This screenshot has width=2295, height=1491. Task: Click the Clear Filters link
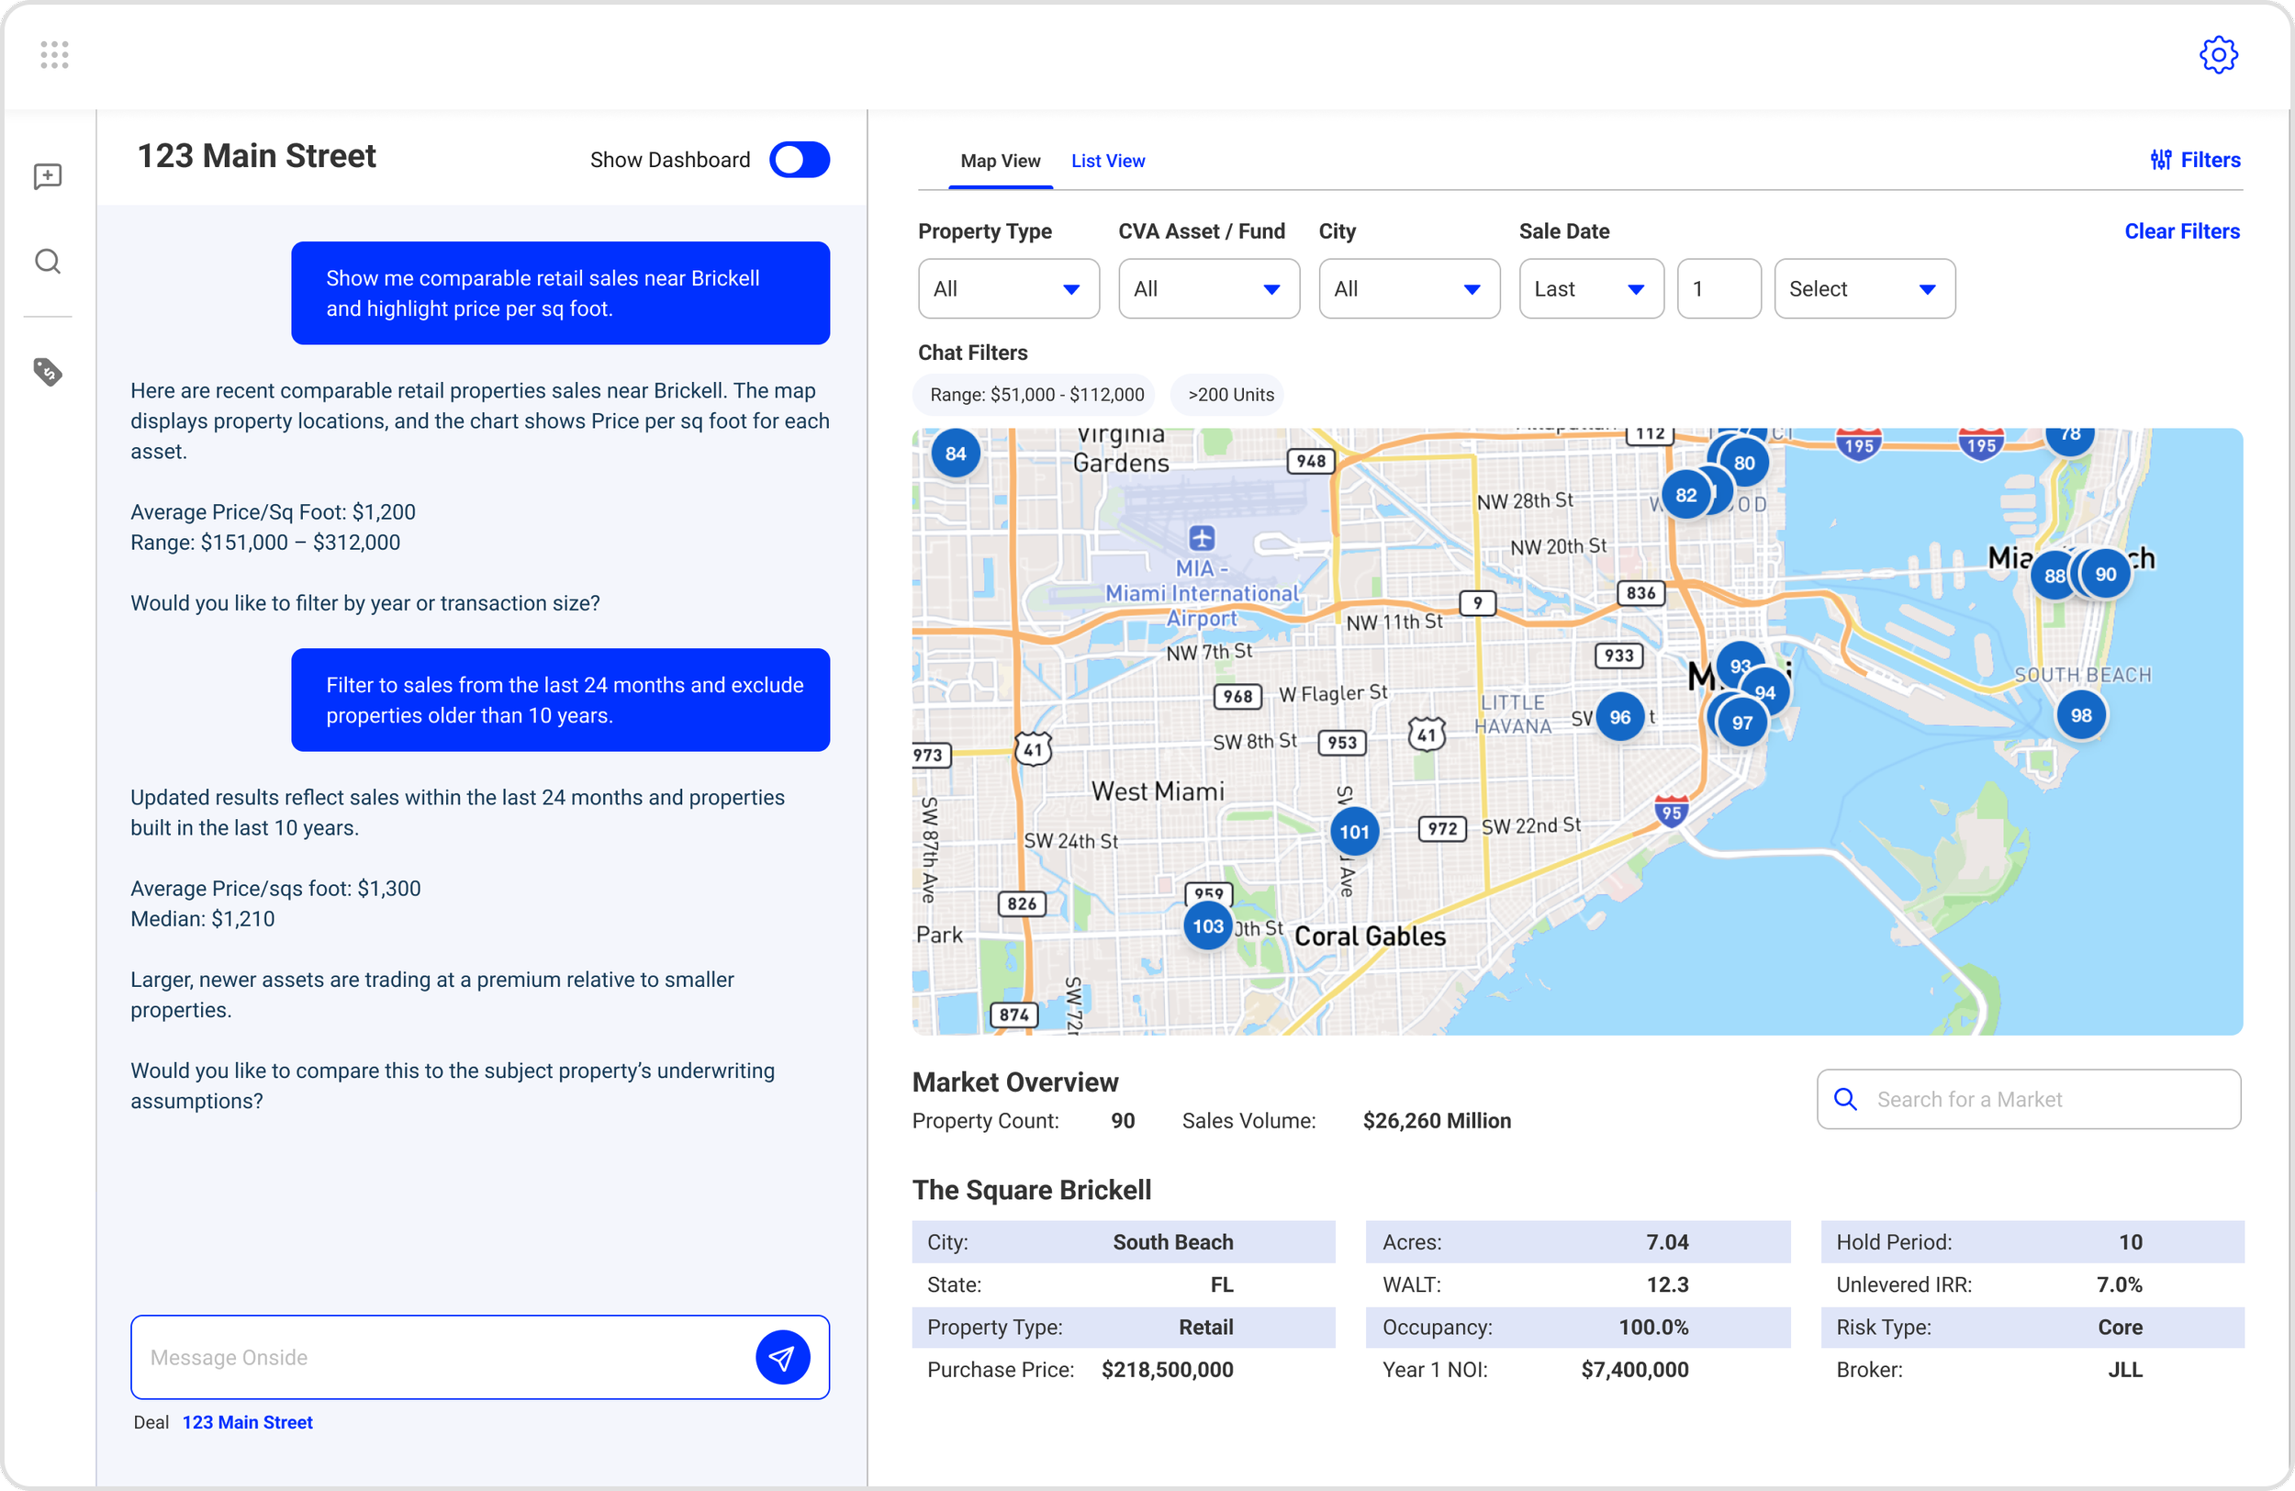2180,231
